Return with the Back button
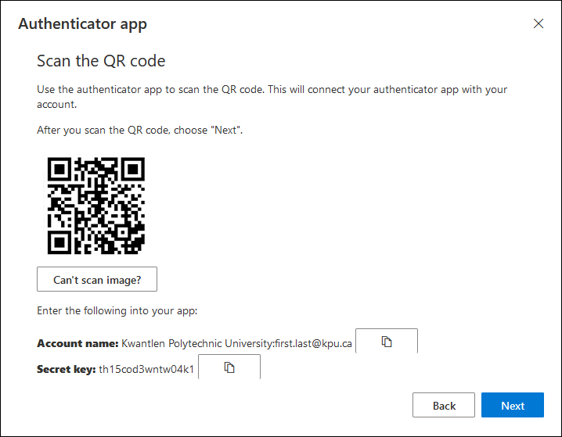This screenshot has width=562, height=437. [x=444, y=405]
